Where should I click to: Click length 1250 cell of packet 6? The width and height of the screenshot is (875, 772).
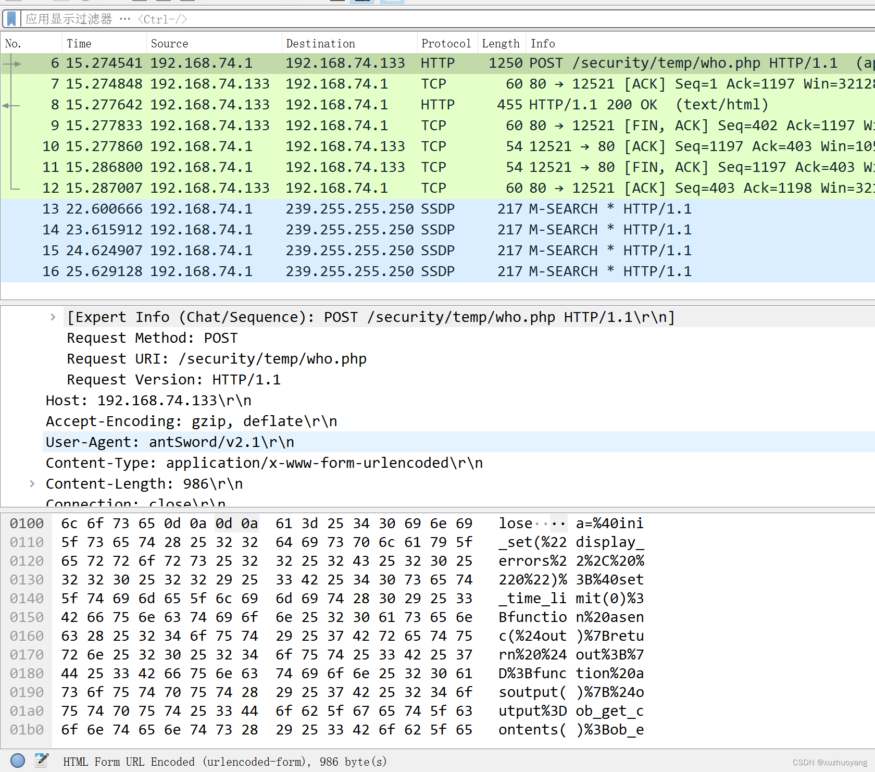505,63
